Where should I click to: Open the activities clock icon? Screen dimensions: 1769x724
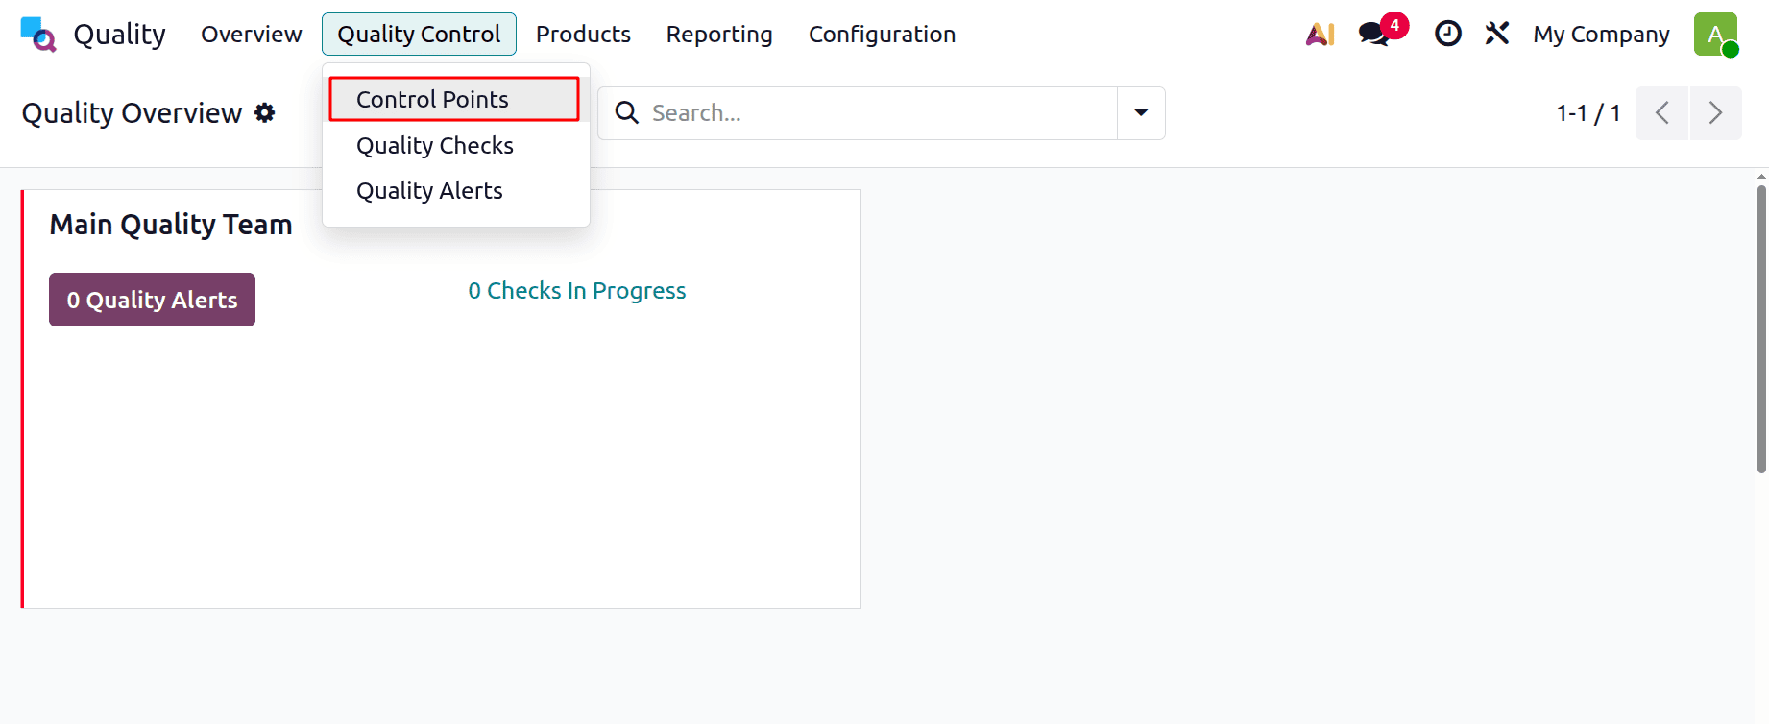coord(1447,35)
